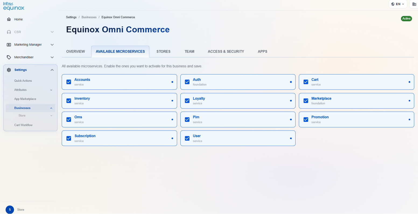Uncheck the Cart microservice checkbox

point(306,82)
